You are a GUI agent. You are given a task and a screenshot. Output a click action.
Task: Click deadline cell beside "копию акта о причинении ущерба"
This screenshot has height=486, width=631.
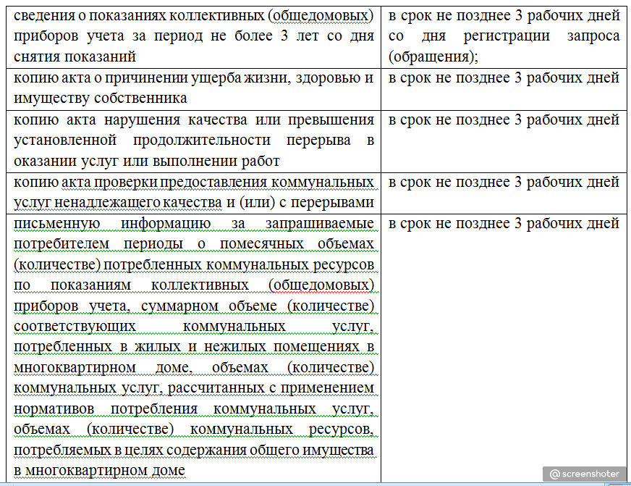(504, 89)
